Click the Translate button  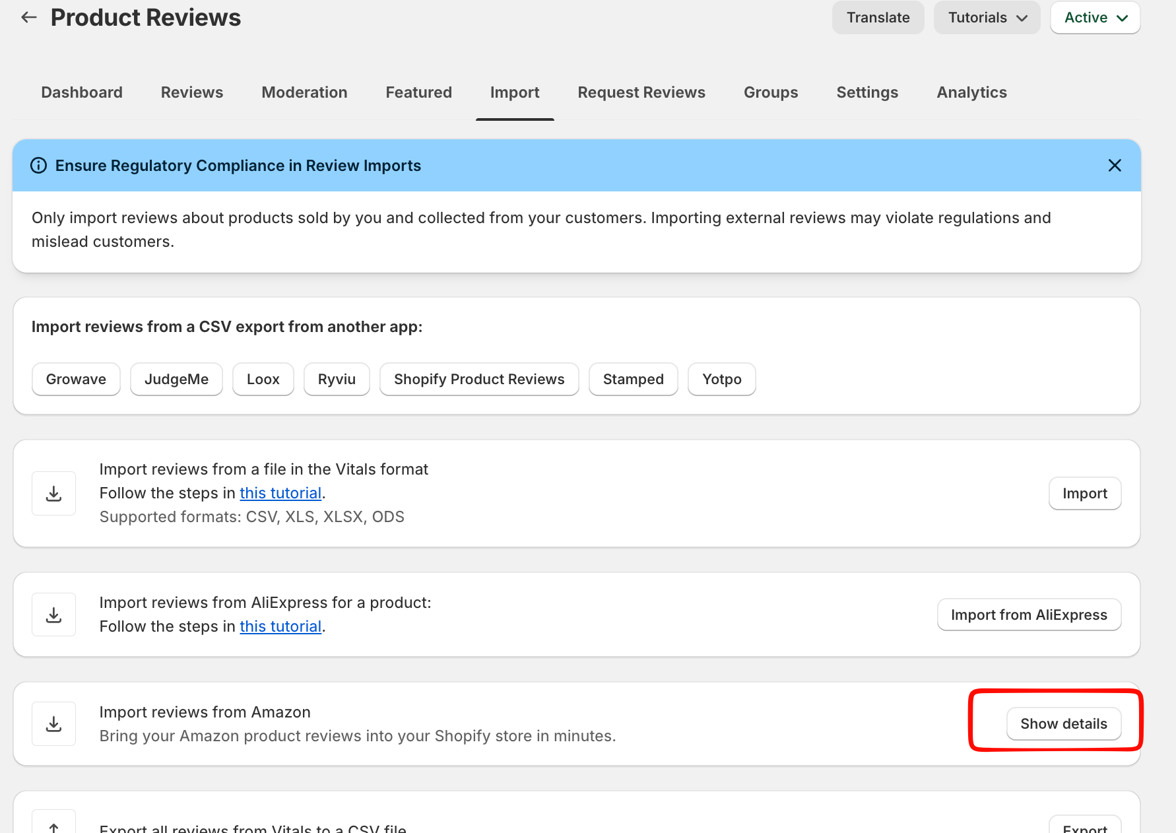878,18
